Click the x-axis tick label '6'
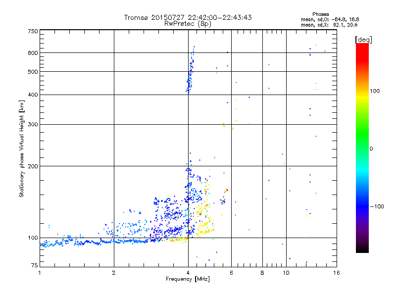This screenshot has height=297, width=396. click(x=231, y=273)
